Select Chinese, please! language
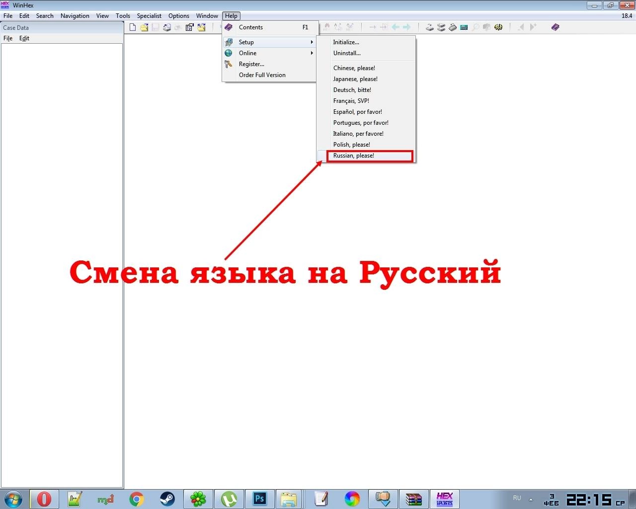The height and width of the screenshot is (509, 636). coord(366,68)
